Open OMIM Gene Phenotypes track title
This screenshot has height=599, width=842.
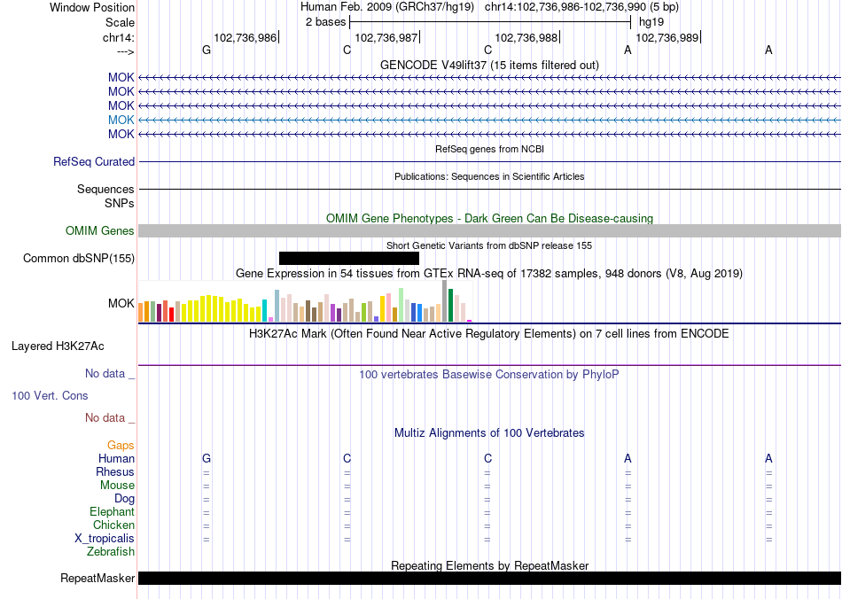click(x=489, y=218)
